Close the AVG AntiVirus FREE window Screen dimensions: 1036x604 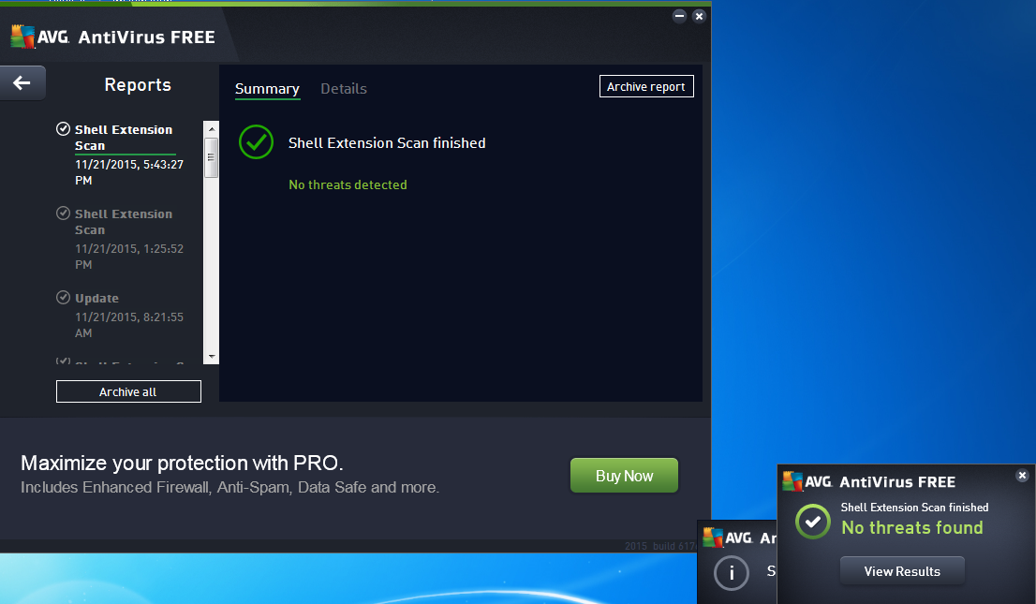pos(699,16)
